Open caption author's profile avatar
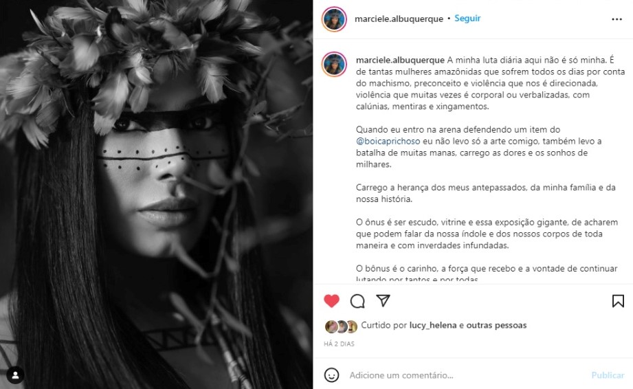The width and height of the screenshot is (633, 389). (x=334, y=64)
